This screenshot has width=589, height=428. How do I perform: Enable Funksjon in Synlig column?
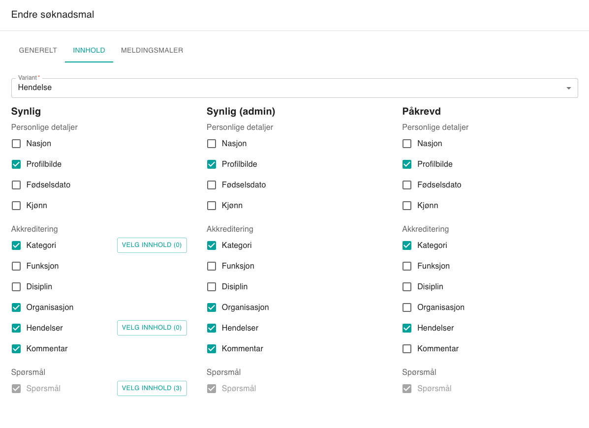coord(16,266)
